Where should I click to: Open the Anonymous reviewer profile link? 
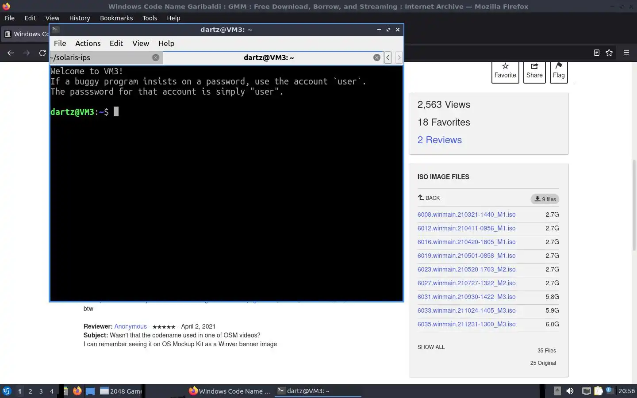pos(130,326)
